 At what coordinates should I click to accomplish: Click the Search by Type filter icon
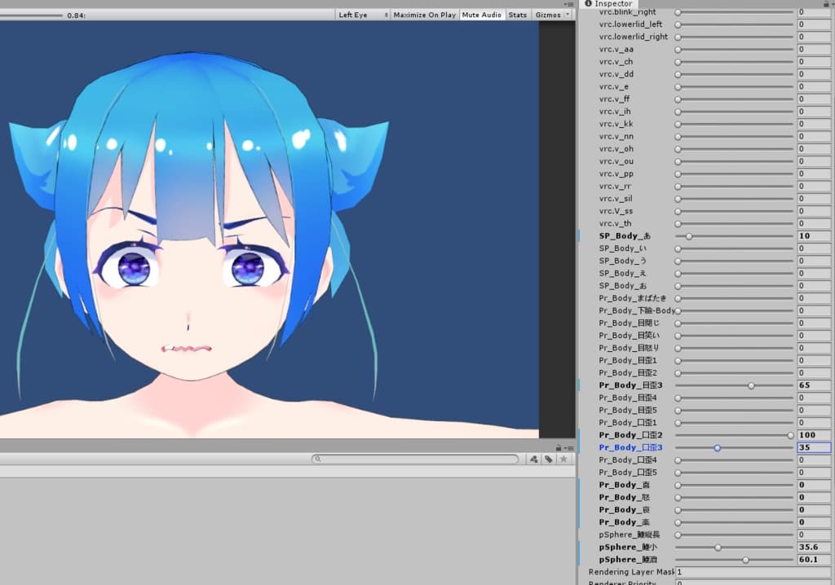[533, 460]
